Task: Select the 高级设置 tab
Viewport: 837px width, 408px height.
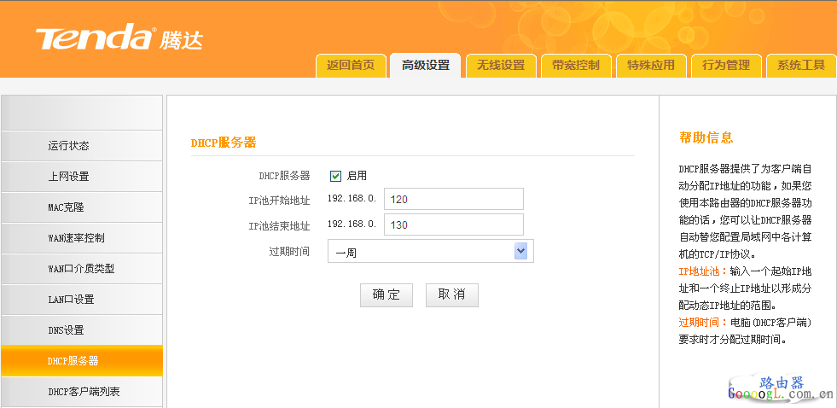Action: 425,66
